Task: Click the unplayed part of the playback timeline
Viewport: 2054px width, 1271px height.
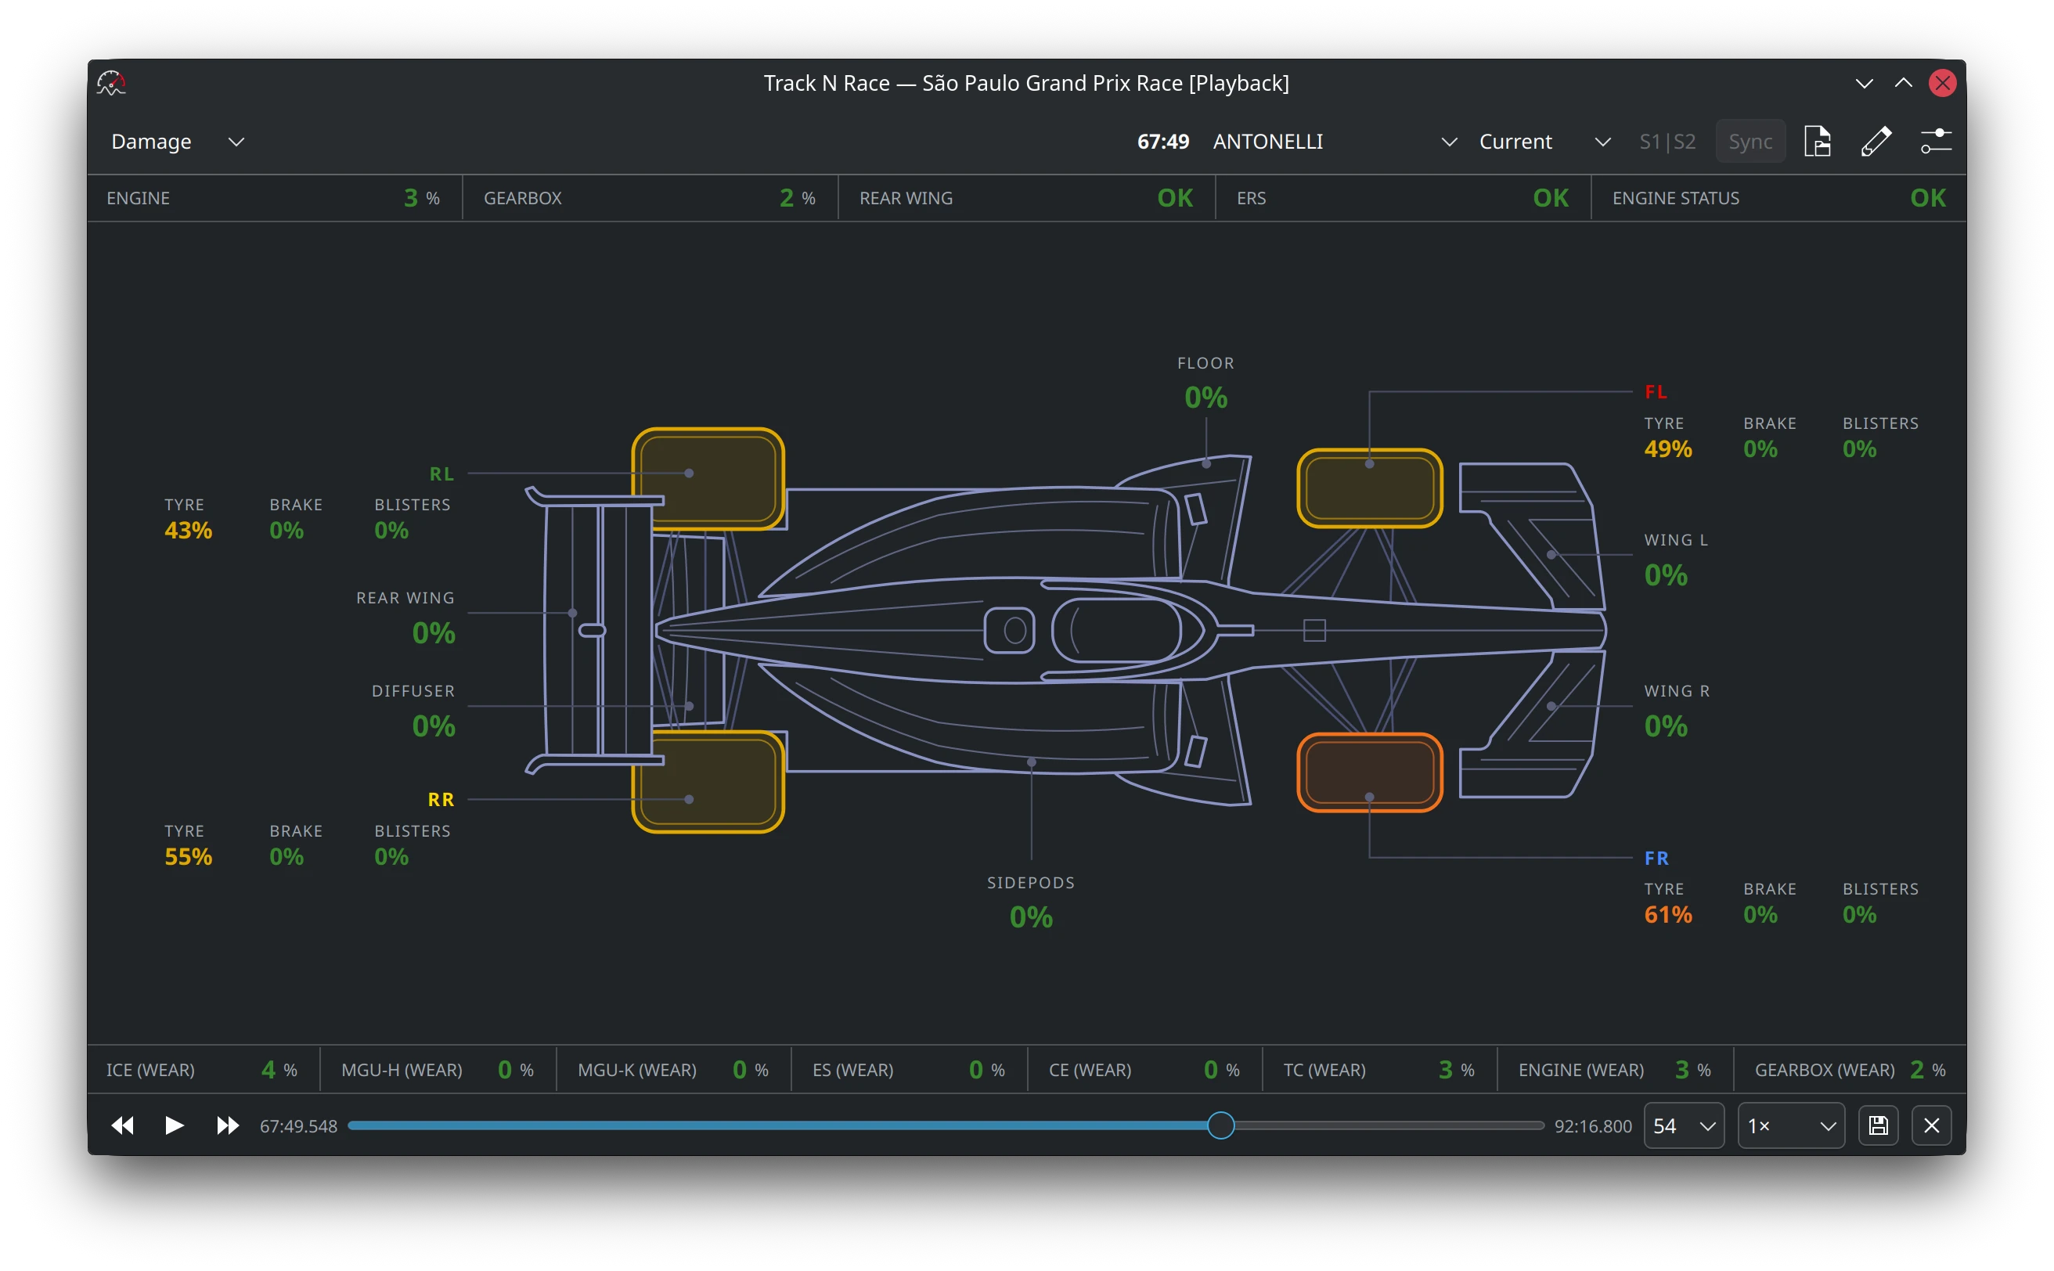Action: point(1389,1125)
